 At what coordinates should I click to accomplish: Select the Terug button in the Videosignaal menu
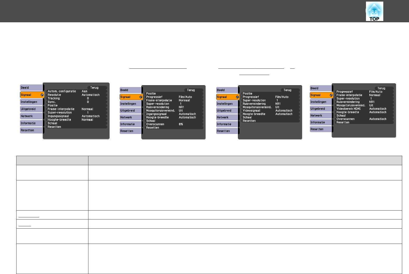click(x=290, y=90)
